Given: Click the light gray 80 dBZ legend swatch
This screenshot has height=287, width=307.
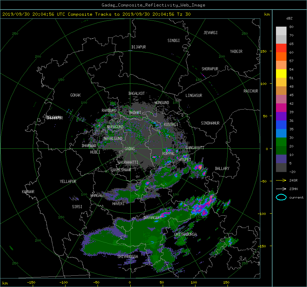Looking at the screenshot, I should [281, 31].
